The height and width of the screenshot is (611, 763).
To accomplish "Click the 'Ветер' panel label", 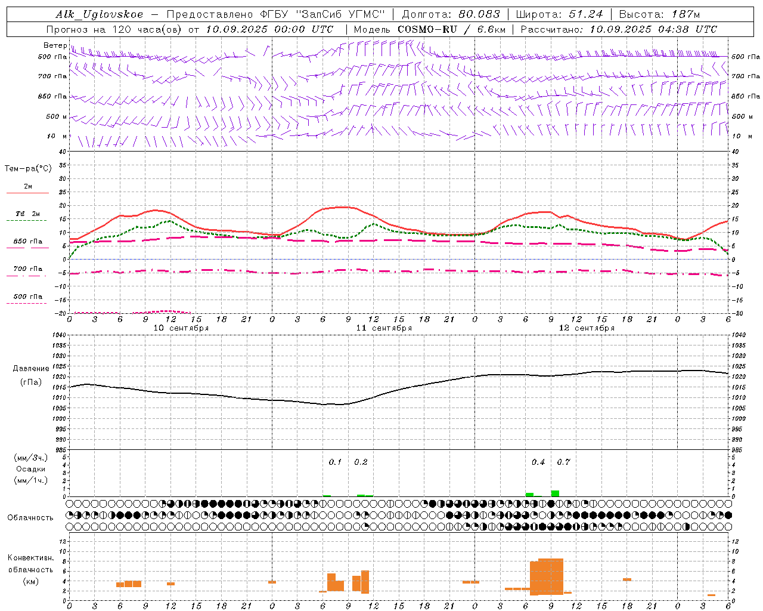I will tap(55, 45).
